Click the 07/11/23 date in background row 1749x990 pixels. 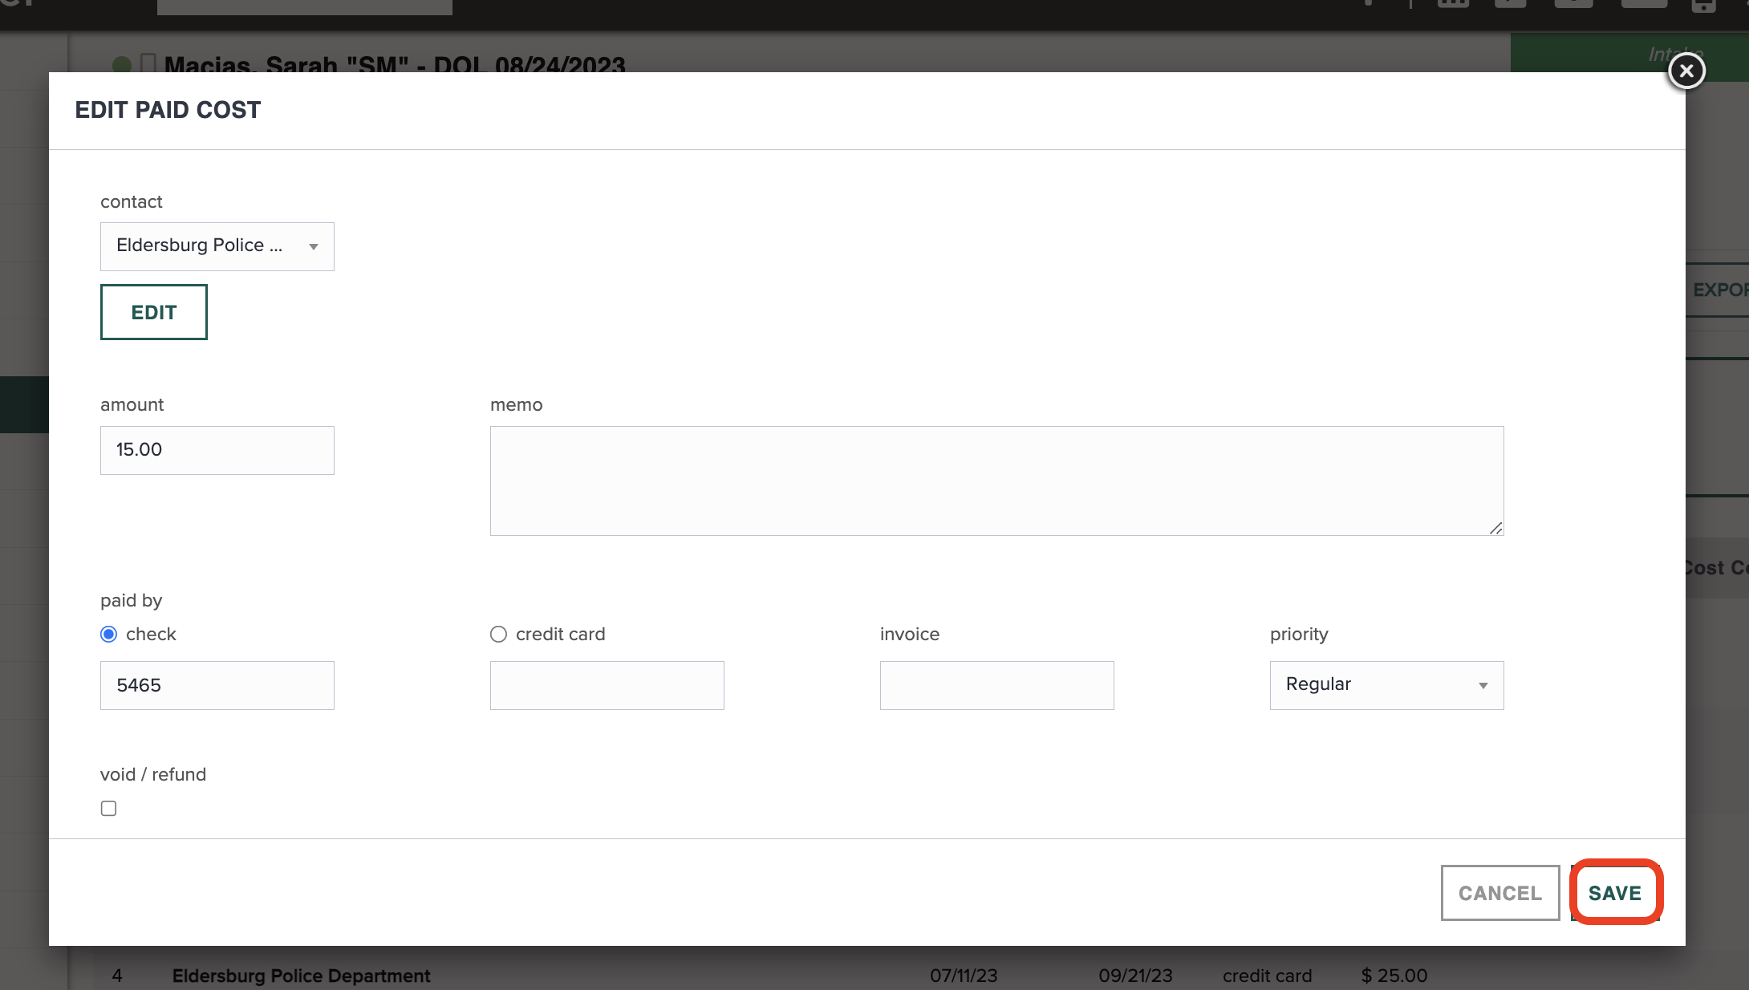tap(964, 976)
